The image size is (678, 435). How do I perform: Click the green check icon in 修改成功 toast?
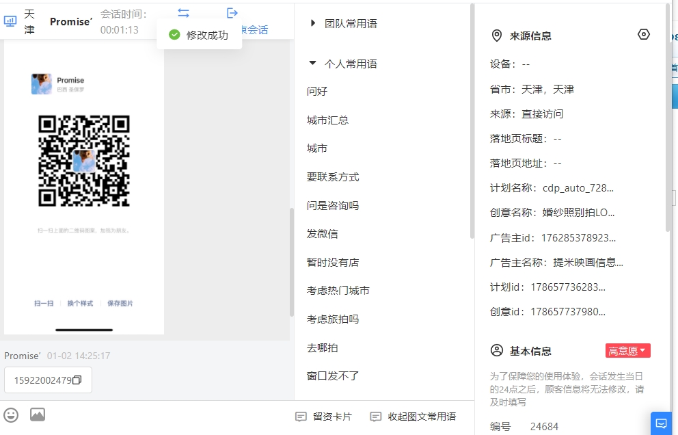(174, 35)
